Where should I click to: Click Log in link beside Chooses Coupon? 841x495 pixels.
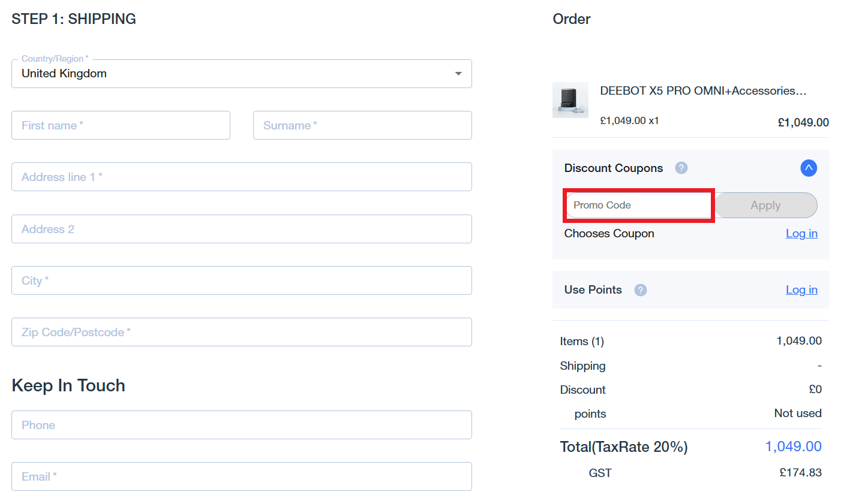(x=801, y=234)
